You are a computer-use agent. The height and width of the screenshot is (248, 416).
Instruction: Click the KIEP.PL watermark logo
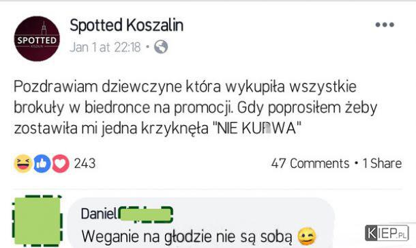387,233
